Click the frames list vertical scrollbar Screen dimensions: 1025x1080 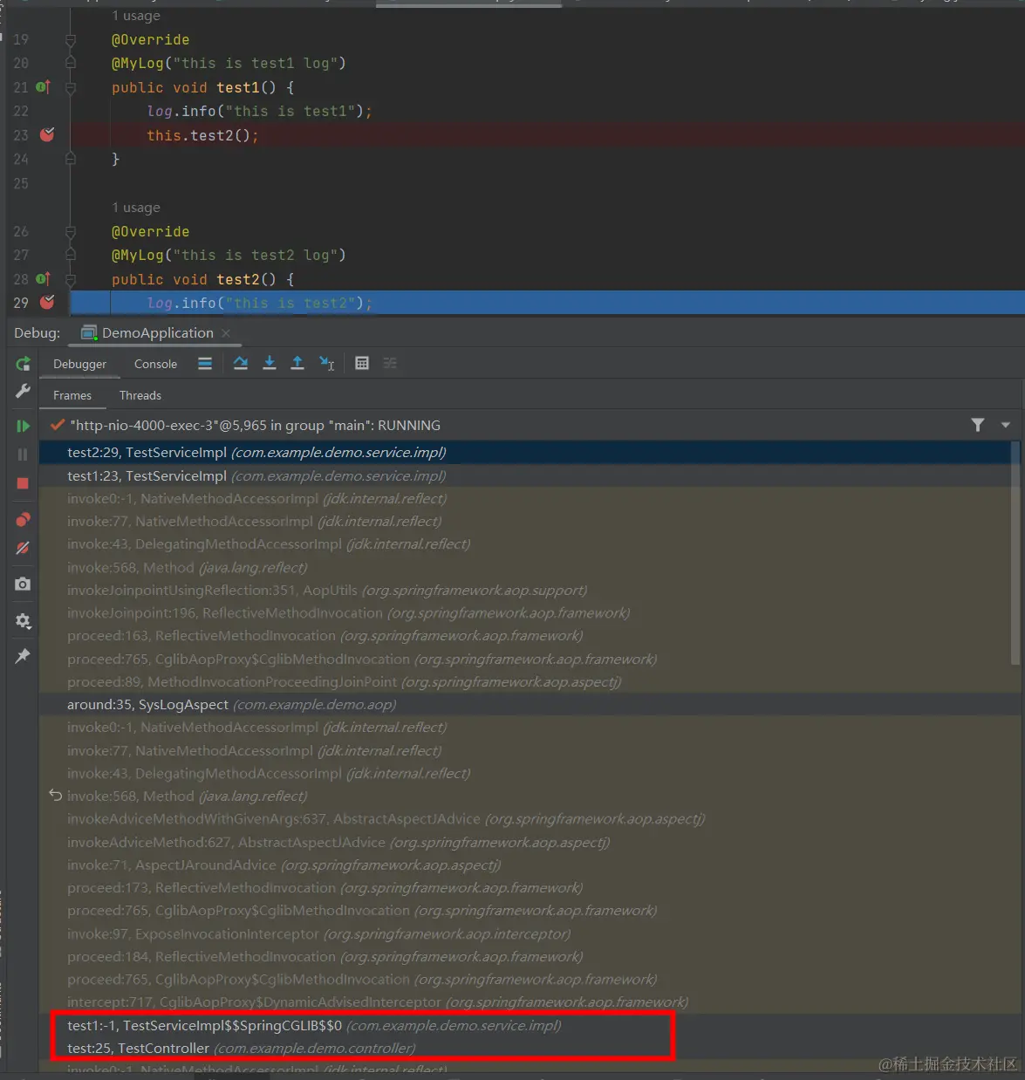1015,553
